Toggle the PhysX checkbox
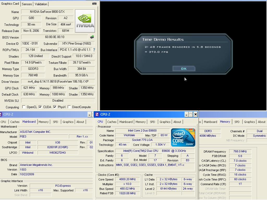The width and height of the screenshot is (267, 200). pos(55,107)
